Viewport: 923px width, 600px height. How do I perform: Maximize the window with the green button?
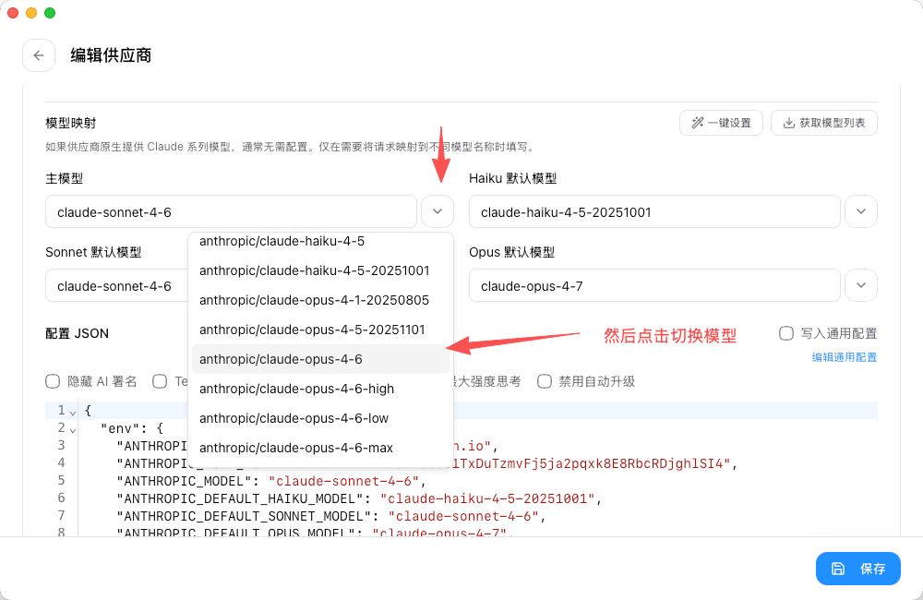tap(50, 13)
